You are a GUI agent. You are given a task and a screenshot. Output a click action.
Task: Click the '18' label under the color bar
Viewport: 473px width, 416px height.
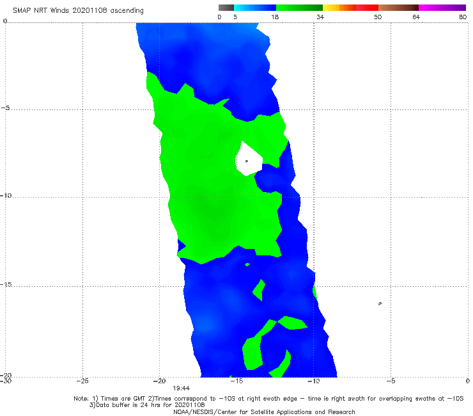(x=275, y=17)
